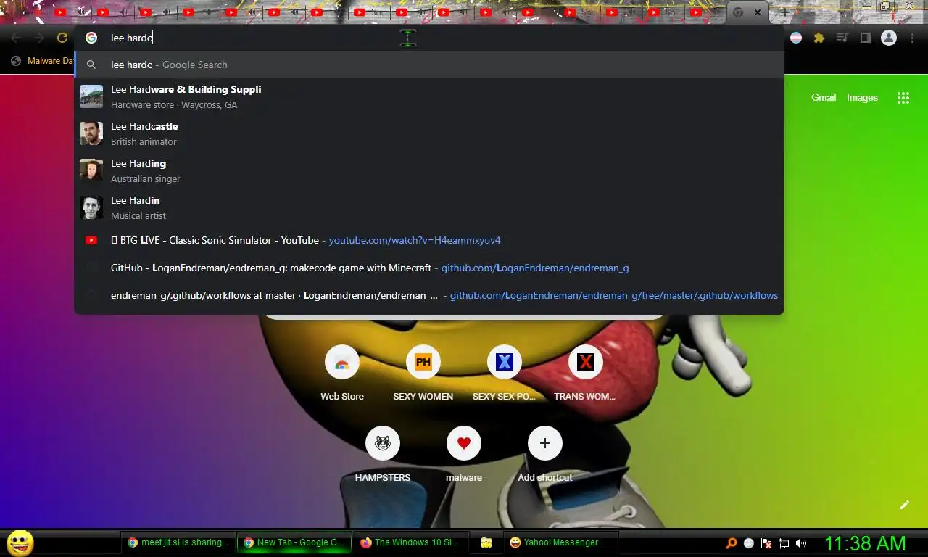This screenshot has height=557, width=928.
Task: Open the Extensions puzzle piece menu
Action: click(819, 38)
